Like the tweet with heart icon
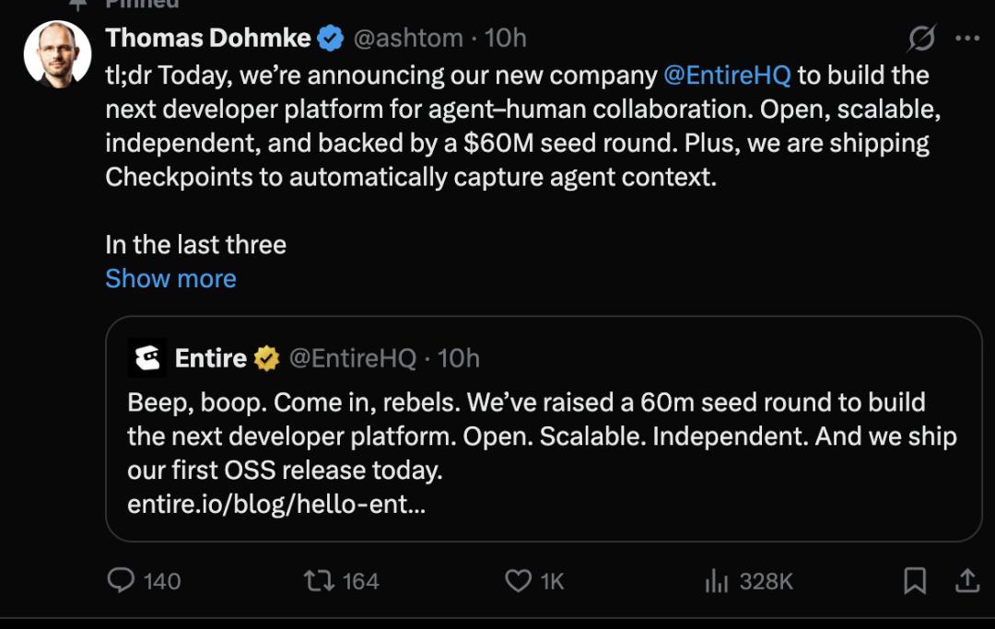The width and height of the screenshot is (995, 629). pyautogui.click(x=519, y=580)
